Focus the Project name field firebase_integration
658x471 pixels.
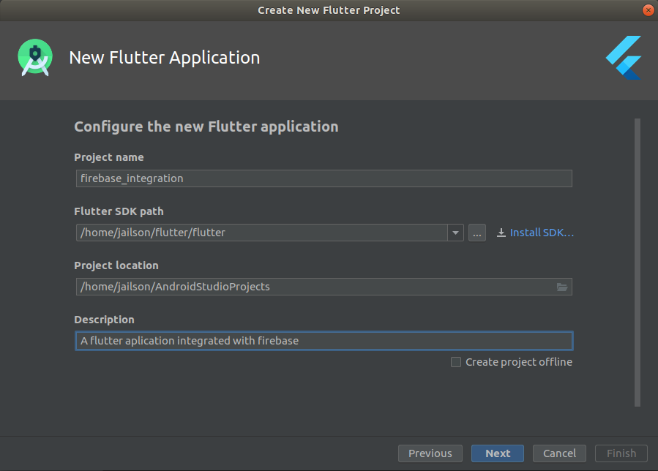click(x=324, y=178)
